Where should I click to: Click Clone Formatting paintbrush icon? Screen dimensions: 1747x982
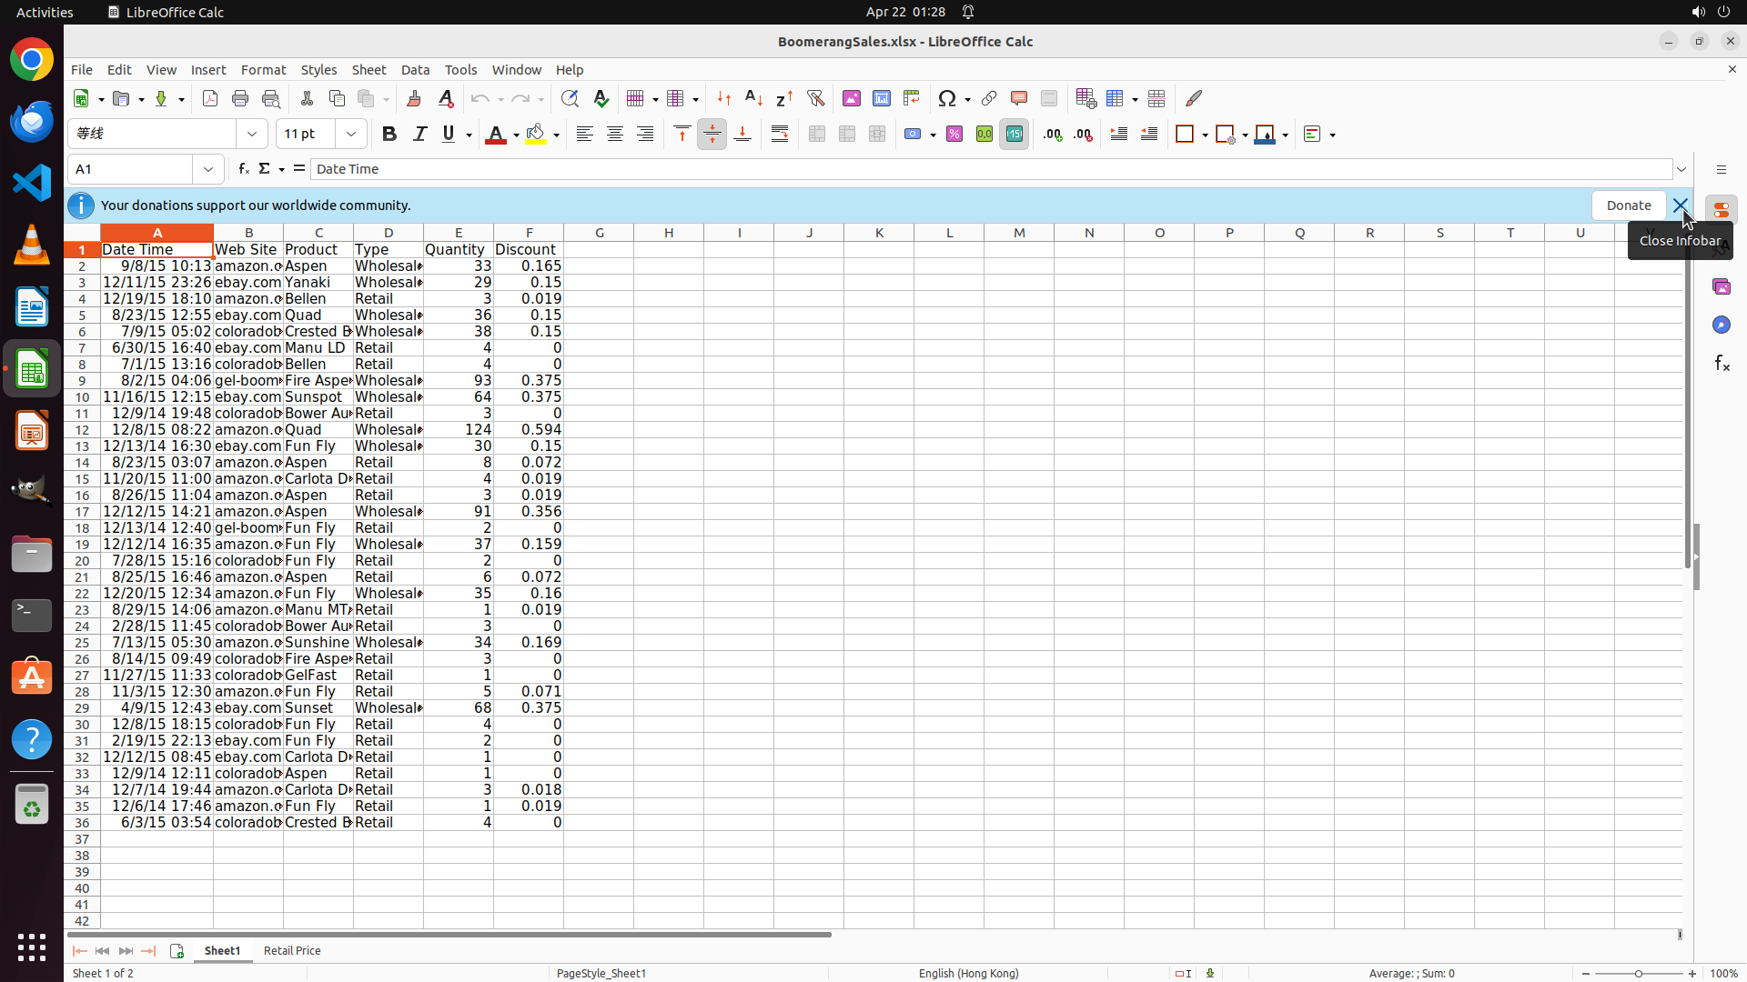[414, 98]
